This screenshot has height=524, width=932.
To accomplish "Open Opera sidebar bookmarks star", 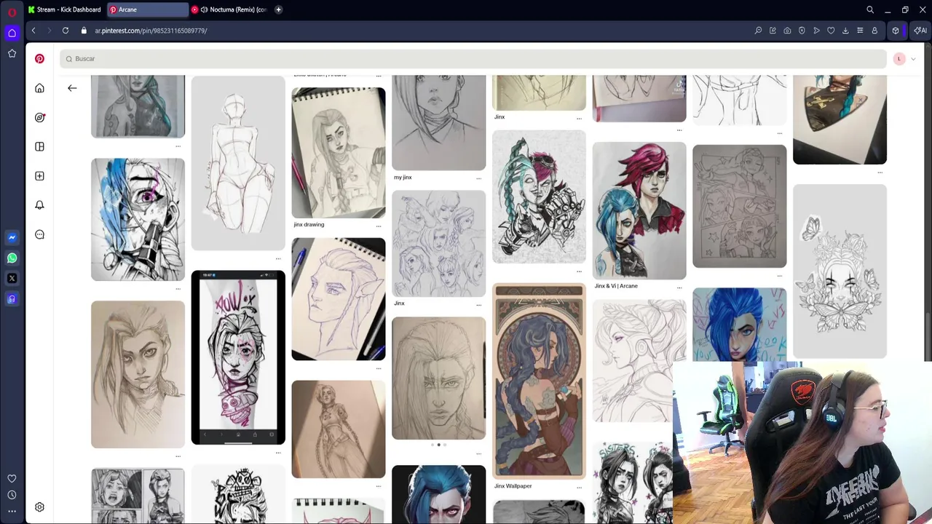I will [12, 53].
